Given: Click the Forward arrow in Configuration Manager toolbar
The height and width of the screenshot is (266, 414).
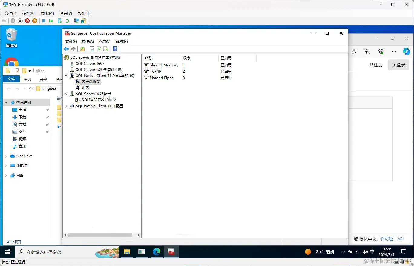Looking at the screenshot, I should coord(73,49).
